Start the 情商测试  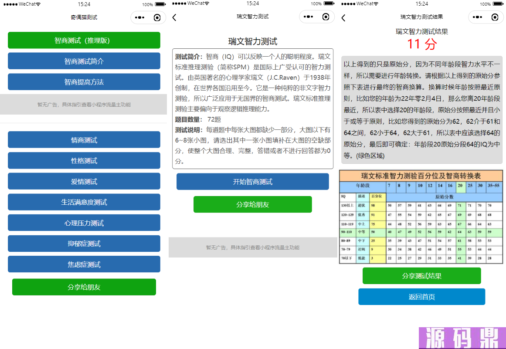(84, 140)
